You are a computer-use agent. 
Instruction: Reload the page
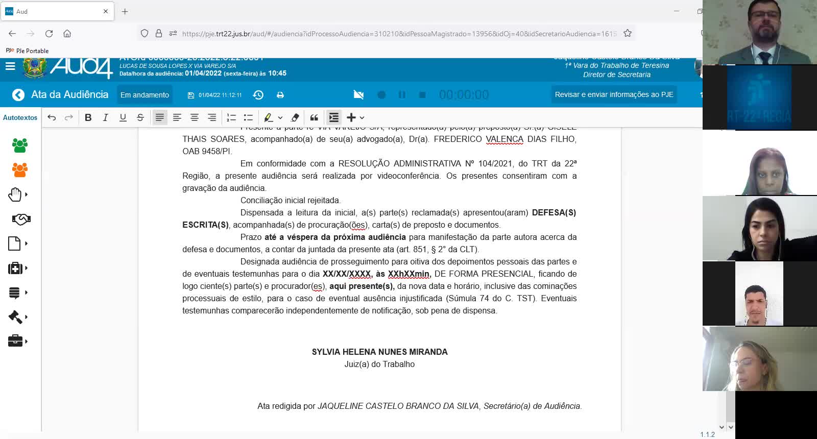(49, 34)
